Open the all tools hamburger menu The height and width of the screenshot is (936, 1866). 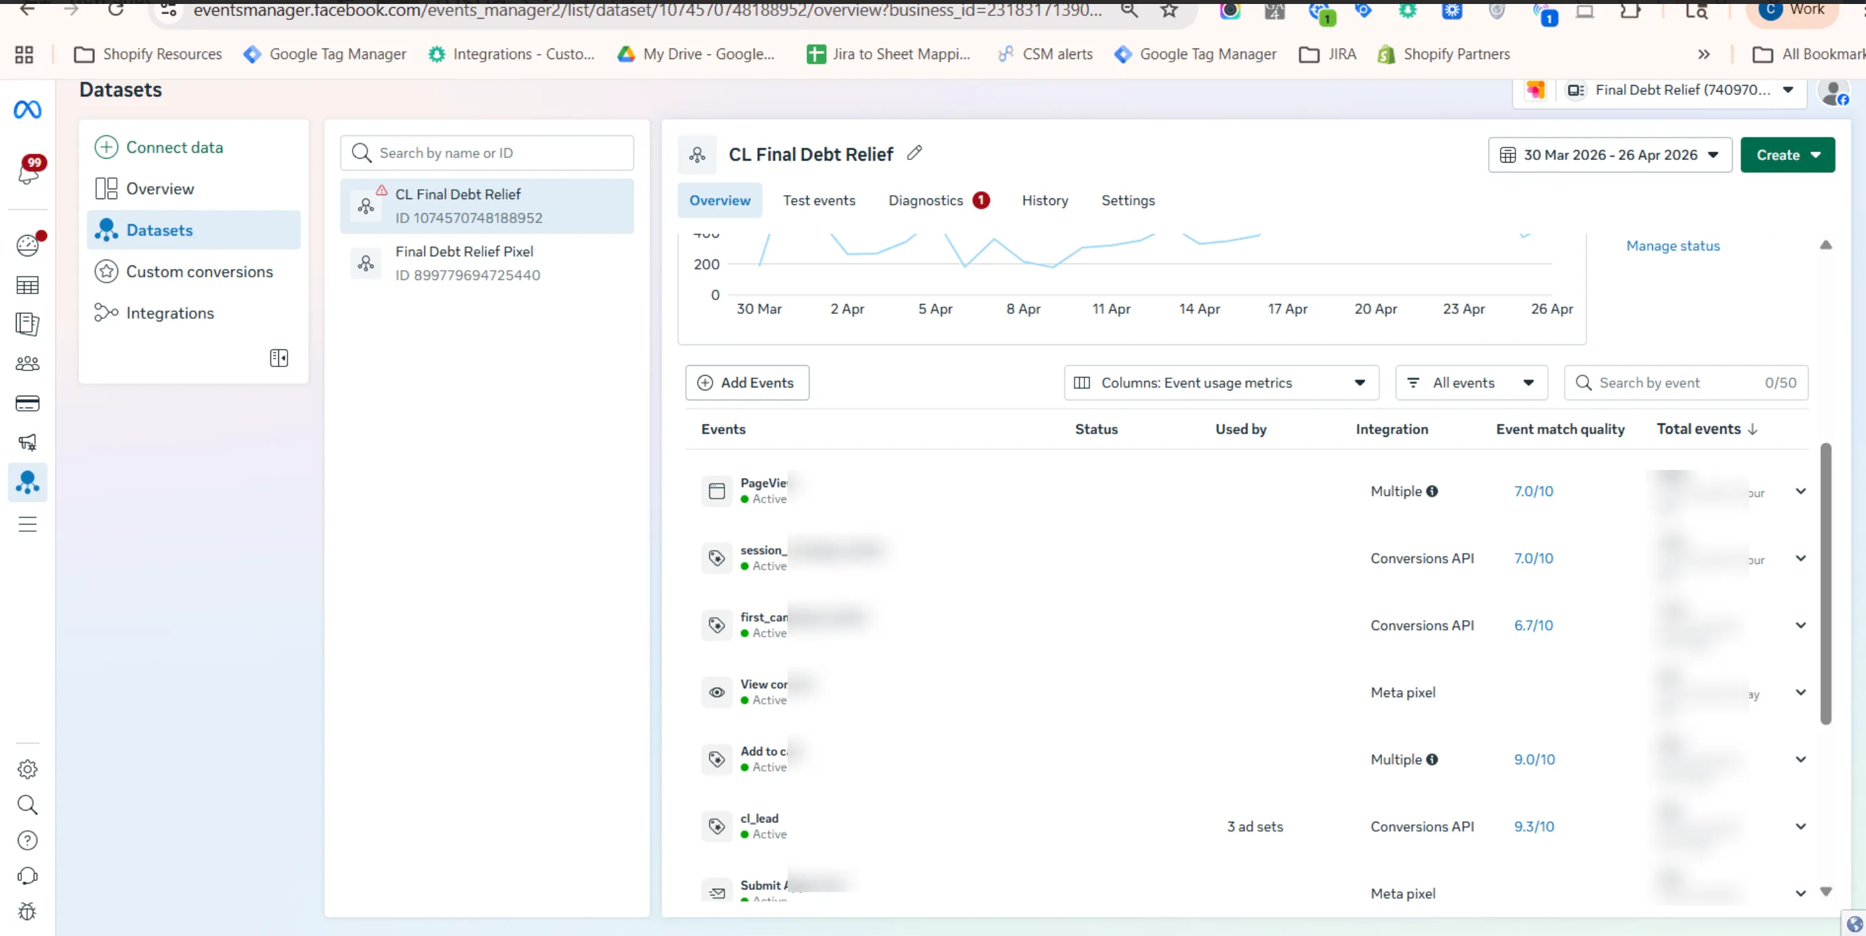pos(27,524)
